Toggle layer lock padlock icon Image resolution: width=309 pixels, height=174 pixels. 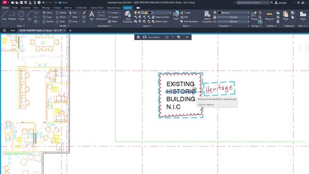[146, 13]
